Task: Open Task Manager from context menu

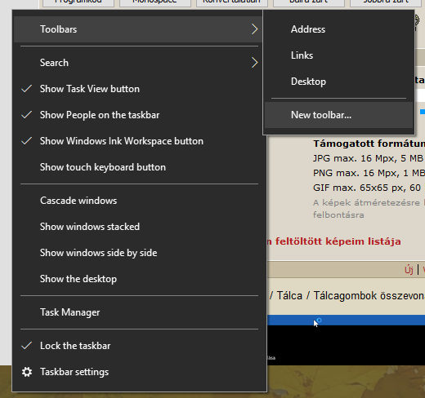Action: (x=139, y=312)
